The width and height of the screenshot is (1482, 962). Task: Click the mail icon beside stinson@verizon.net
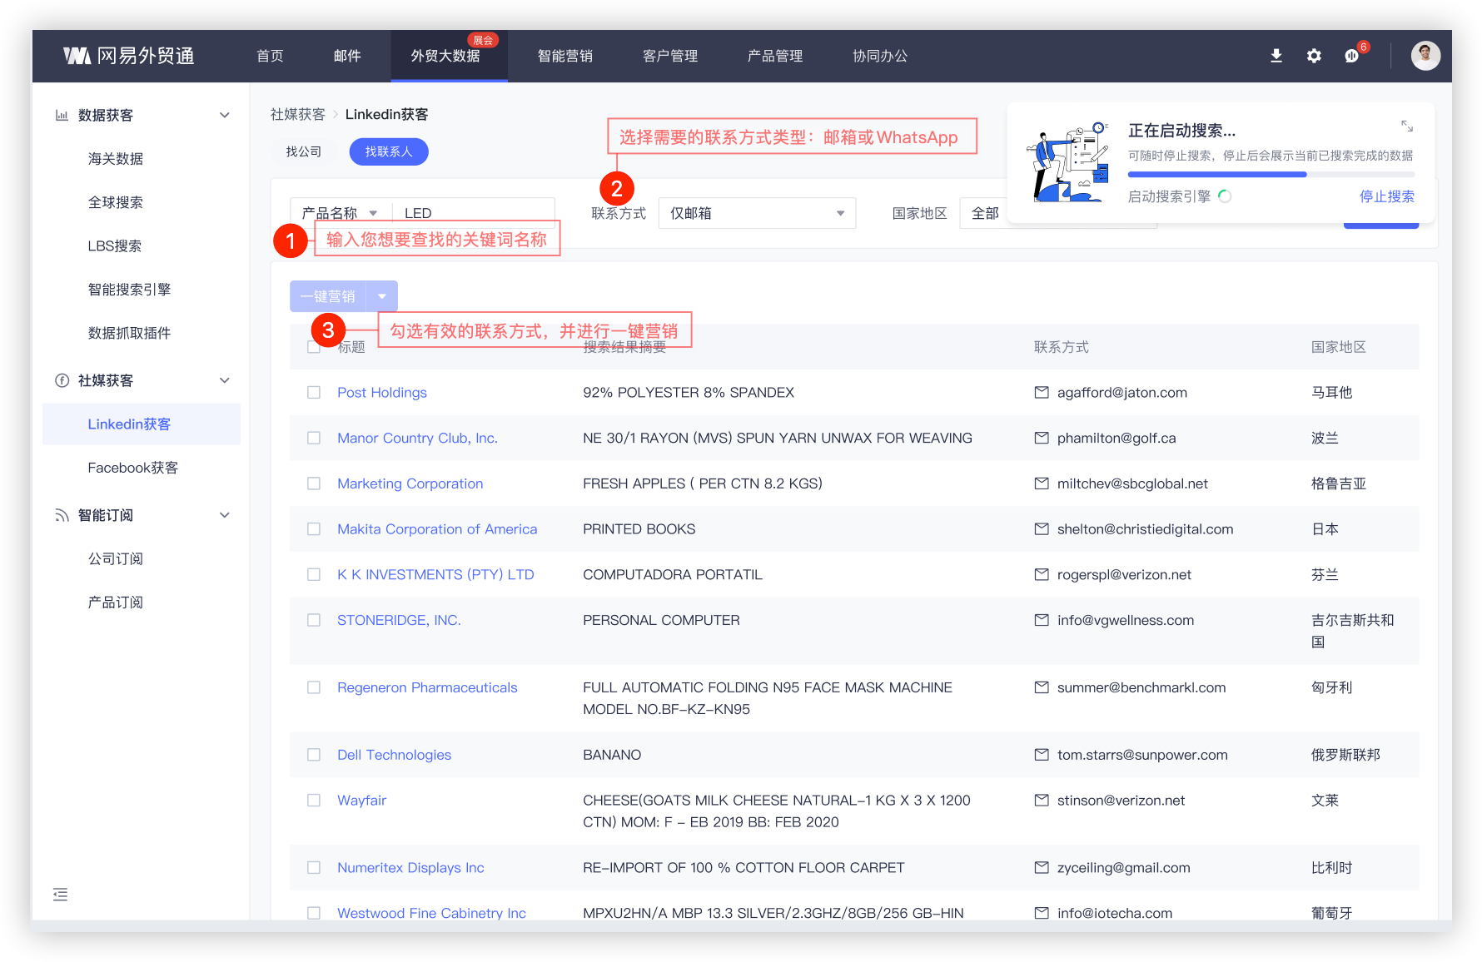tap(1042, 800)
